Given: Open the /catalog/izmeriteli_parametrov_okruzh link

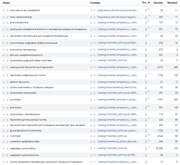Looking at the screenshot, I should pos(117,100).
